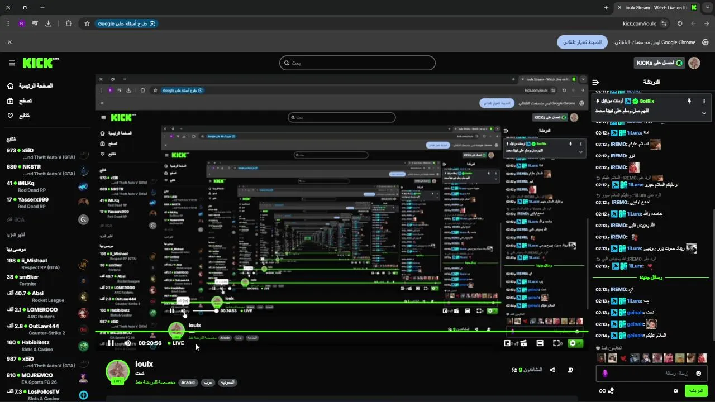
Task: View the 9 viewers count
Action: point(527,370)
